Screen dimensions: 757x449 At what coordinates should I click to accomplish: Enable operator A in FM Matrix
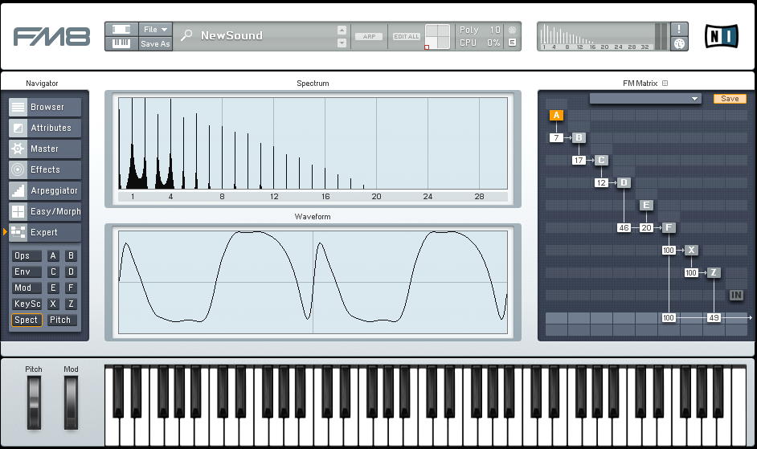[x=557, y=115]
